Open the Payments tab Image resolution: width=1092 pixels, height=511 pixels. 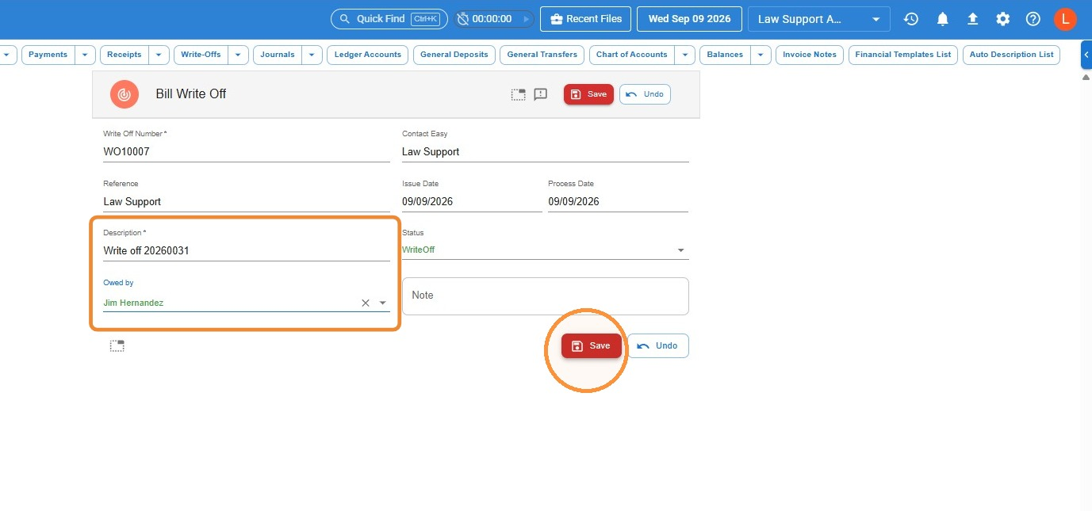(x=48, y=55)
